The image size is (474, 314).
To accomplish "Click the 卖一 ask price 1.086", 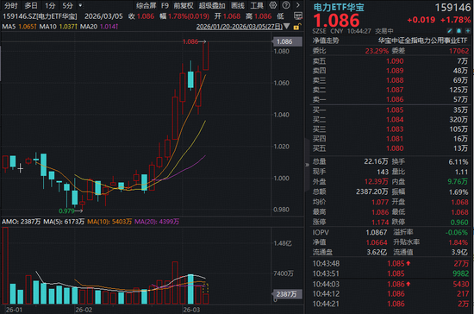I will coord(395,99).
